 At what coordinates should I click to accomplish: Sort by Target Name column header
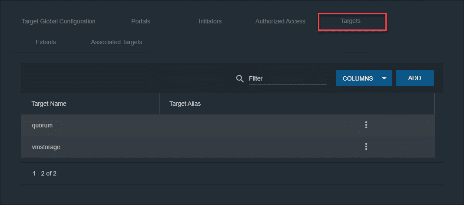tap(49, 104)
